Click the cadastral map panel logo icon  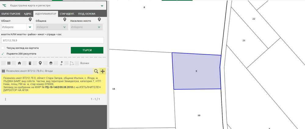[x=4, y=6]
